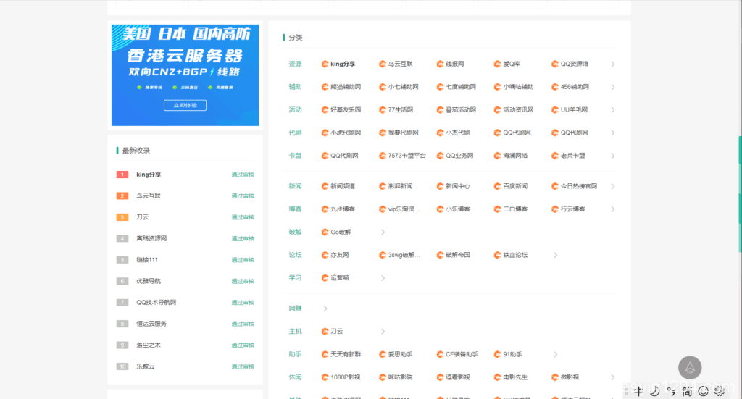
Task: Open the 新闻 category
Action: [x=295, y=186]
